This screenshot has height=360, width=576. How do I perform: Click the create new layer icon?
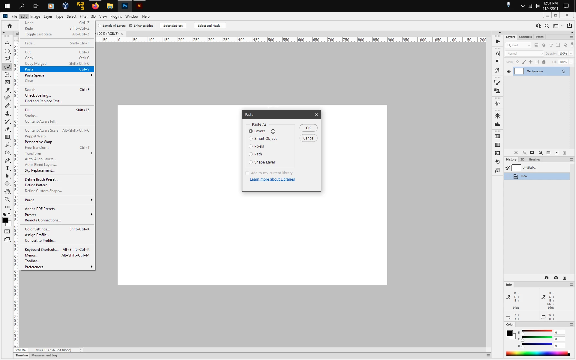click(556, 153)
